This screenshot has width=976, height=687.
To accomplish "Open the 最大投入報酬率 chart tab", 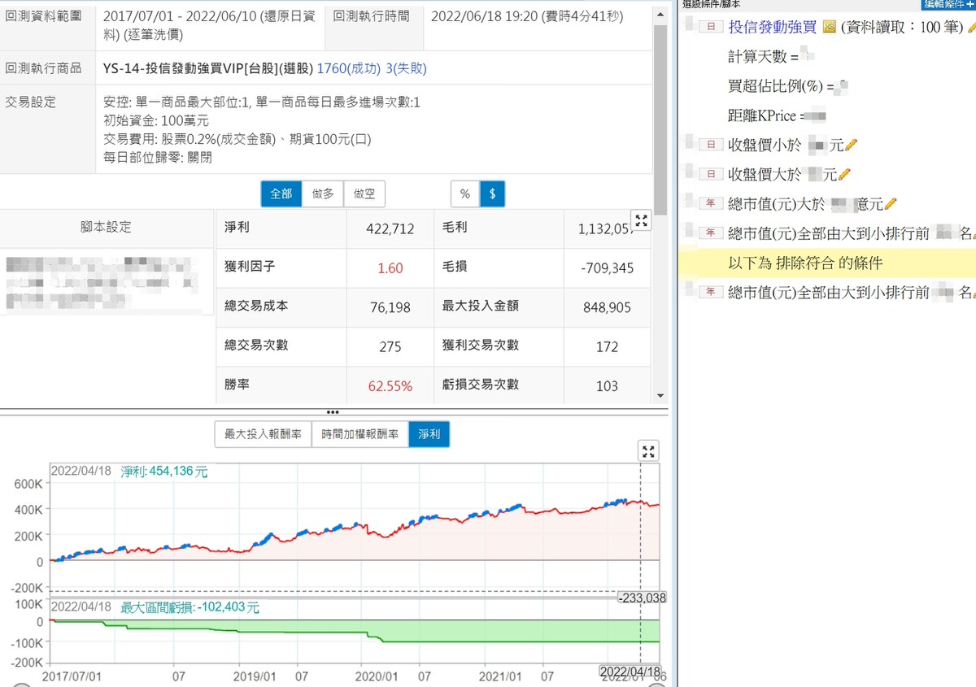I will [x=263, y=435].
